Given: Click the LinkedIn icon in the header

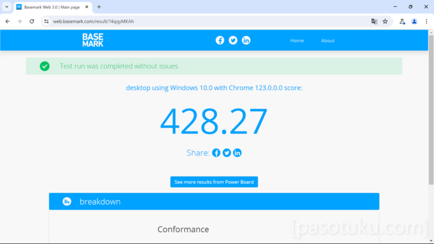Looking at the screenshot, I should 246,40.
